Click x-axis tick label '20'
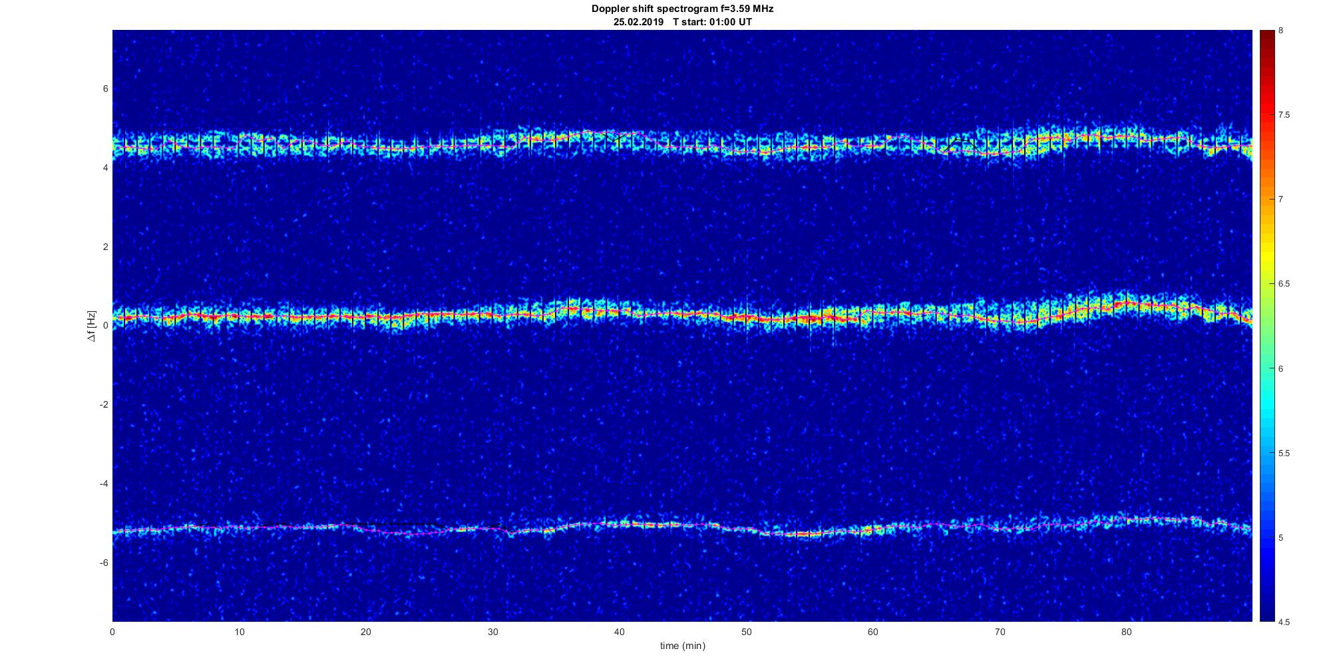 [366, 632]
